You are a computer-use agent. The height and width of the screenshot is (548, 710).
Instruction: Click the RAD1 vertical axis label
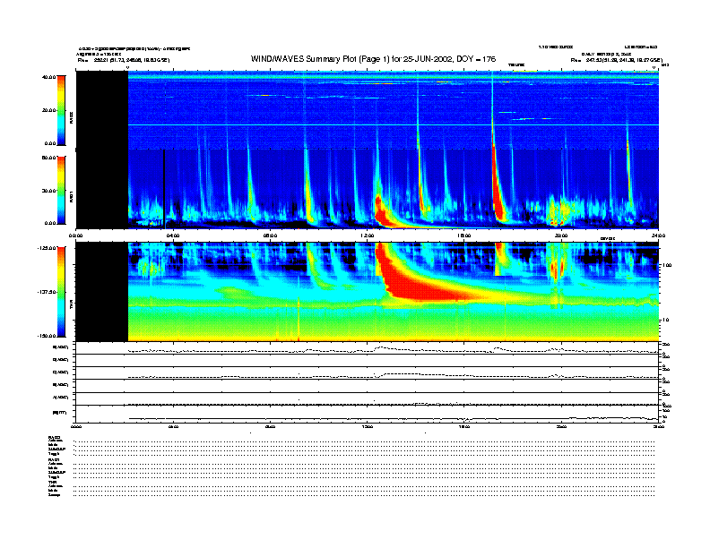click(x=72, y=197)
